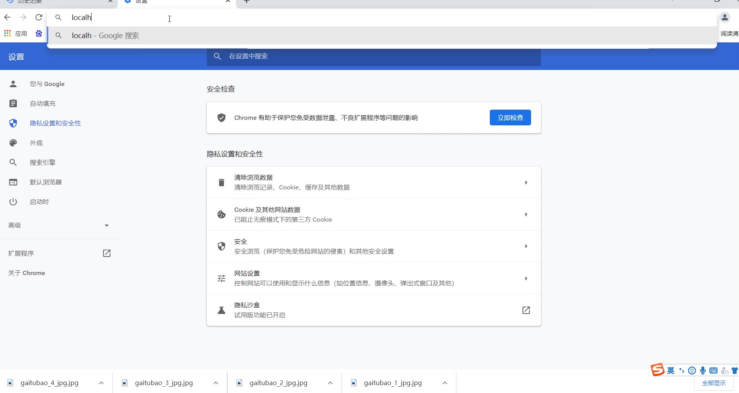Open 隐私沙盒 via its external link icon
The width and height of the screenshot is (739, 393).
(526, 310)
